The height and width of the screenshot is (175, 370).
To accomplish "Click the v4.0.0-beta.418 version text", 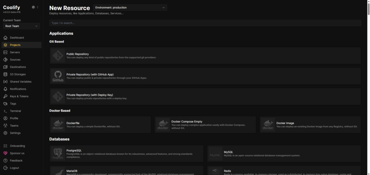I will 12,12.
